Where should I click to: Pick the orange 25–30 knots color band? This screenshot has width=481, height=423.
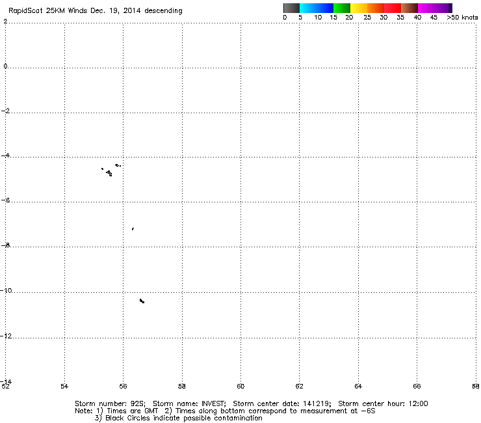[376, 8]
